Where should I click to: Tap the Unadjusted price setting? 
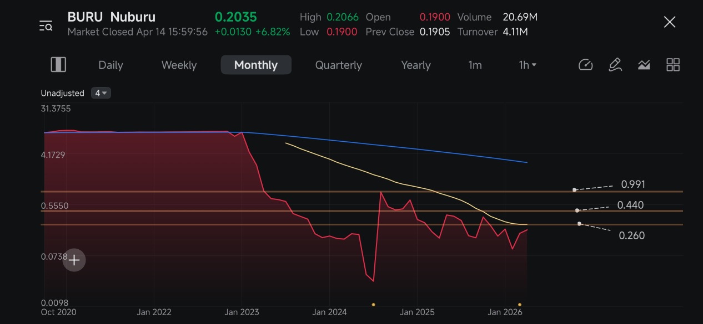(63, 93)
